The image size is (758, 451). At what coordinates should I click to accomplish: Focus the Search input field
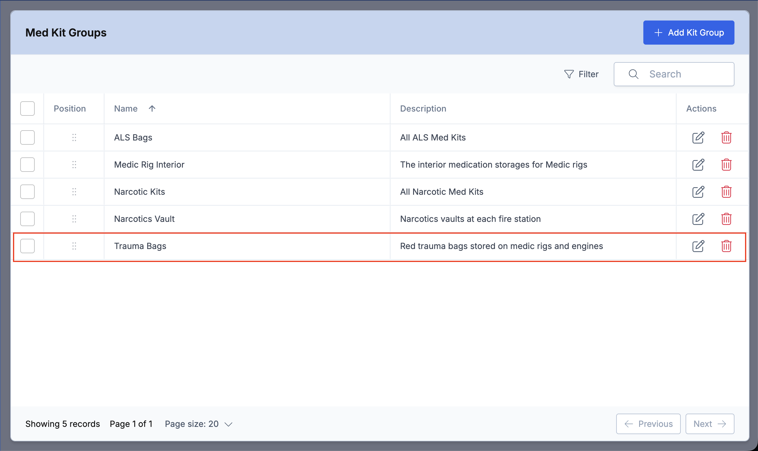point(674,74)
